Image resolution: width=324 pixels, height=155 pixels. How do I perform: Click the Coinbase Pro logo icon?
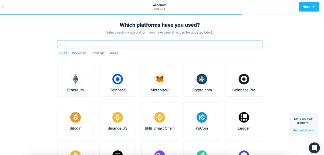244,79
